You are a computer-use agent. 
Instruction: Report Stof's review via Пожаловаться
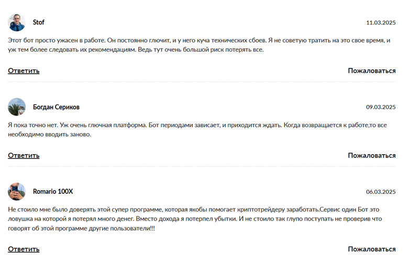[372, 71]
